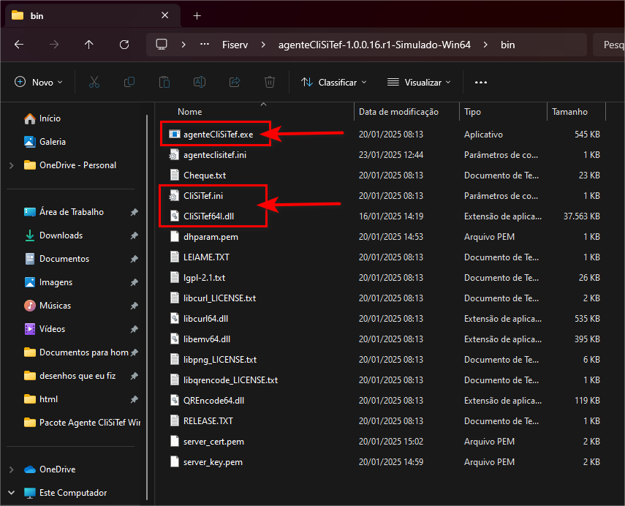Refresh the current folder view

[x=124, y=45]
